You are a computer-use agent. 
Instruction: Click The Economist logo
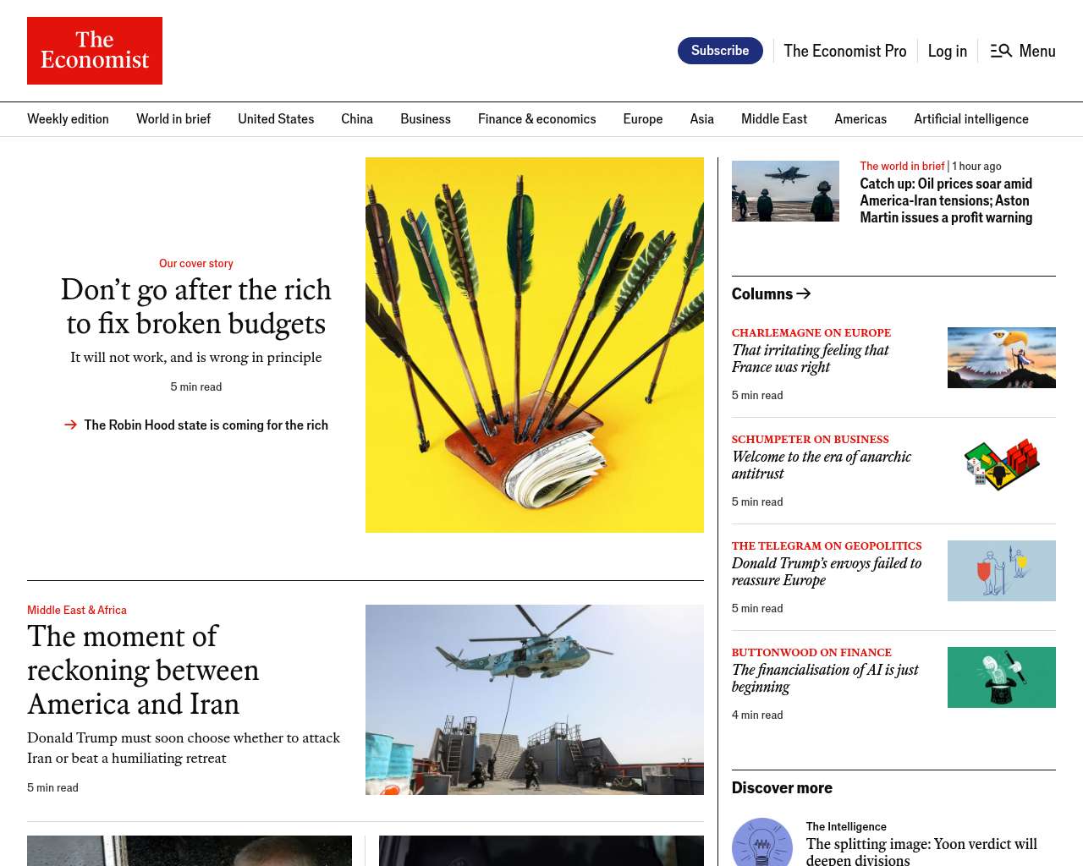point(95,51)
